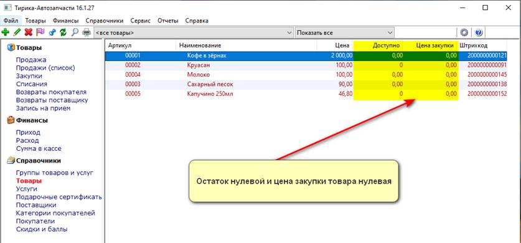Click the printer icon
Image resolution: width=521 pixels, height=243 pixels.
(87, 32)
